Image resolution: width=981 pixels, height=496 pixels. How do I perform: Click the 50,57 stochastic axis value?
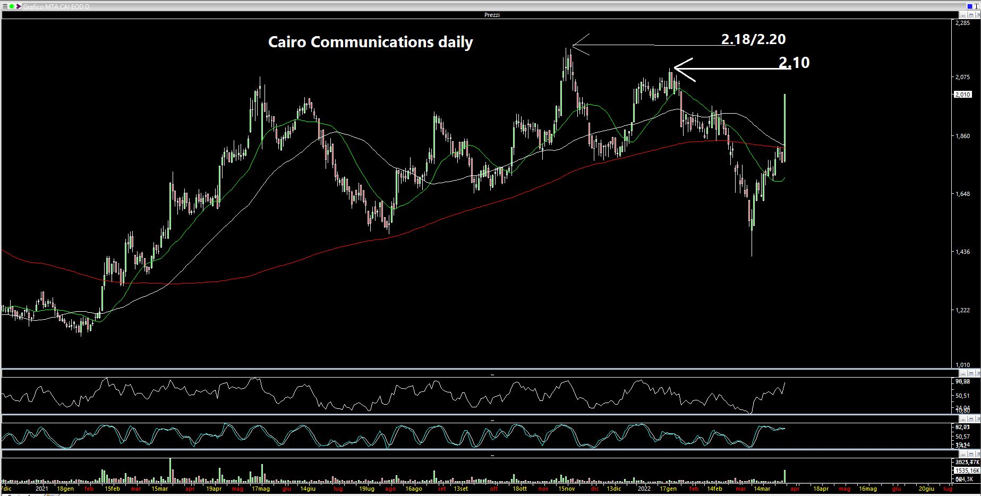point(962,437)
